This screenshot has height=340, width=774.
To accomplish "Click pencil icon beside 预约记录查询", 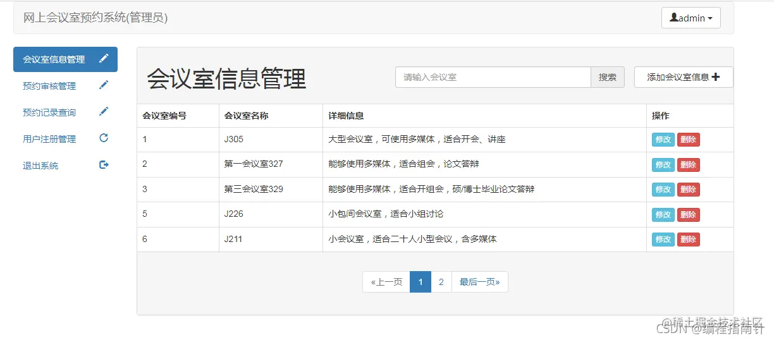I will click(x=104, y=112).
